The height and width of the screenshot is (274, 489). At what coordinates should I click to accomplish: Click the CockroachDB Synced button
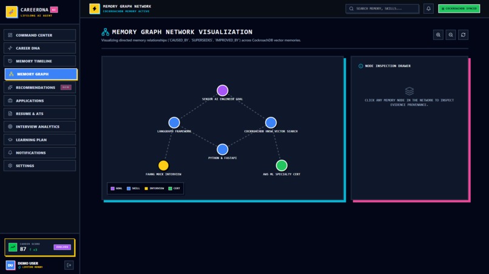tap(459, 8)
